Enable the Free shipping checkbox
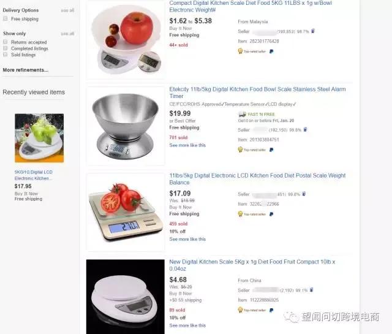 pos(6,19)
